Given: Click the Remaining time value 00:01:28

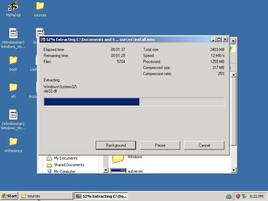Looking at the screenshot, I should [x=118, y=56].
